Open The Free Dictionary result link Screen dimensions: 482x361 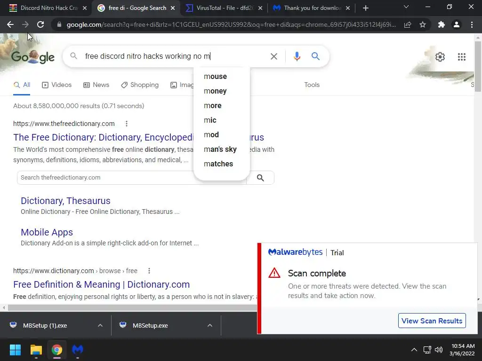tap(103, 137)
